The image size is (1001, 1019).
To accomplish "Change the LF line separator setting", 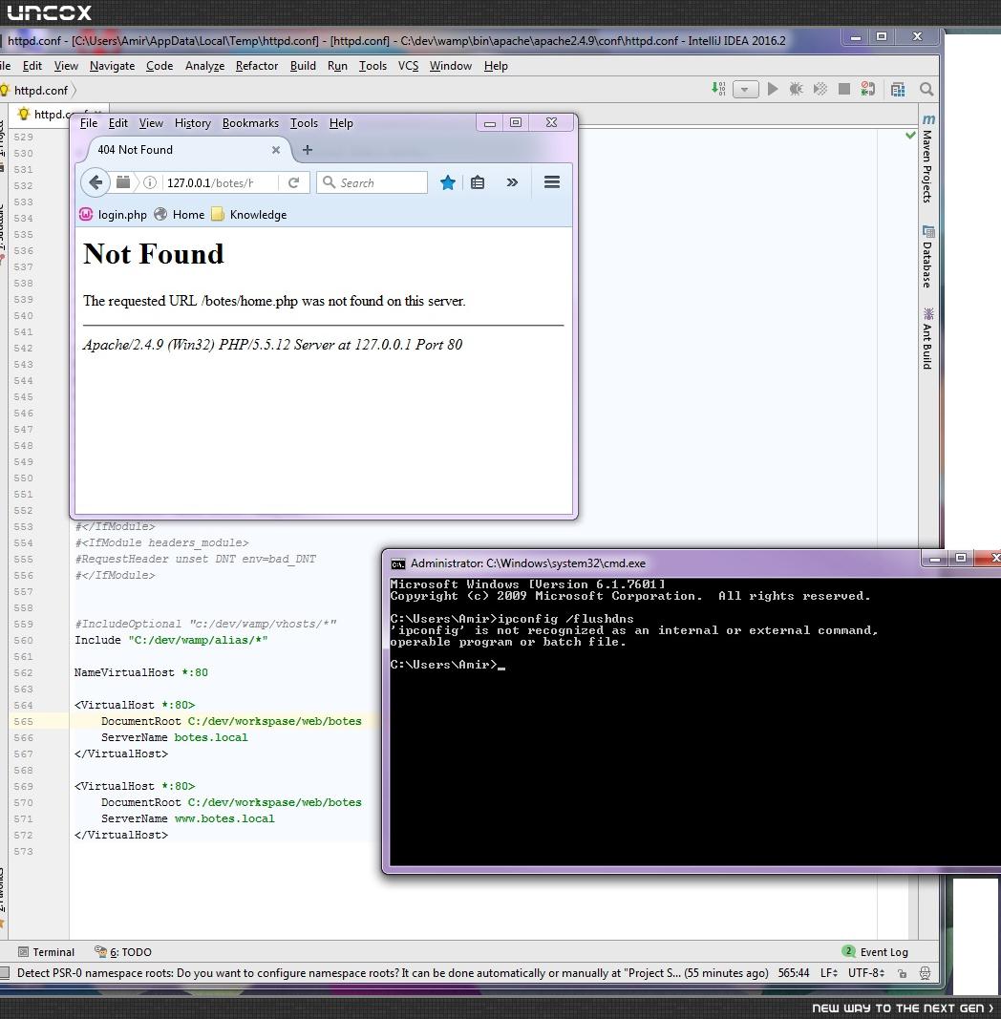I will pos(829,973).
